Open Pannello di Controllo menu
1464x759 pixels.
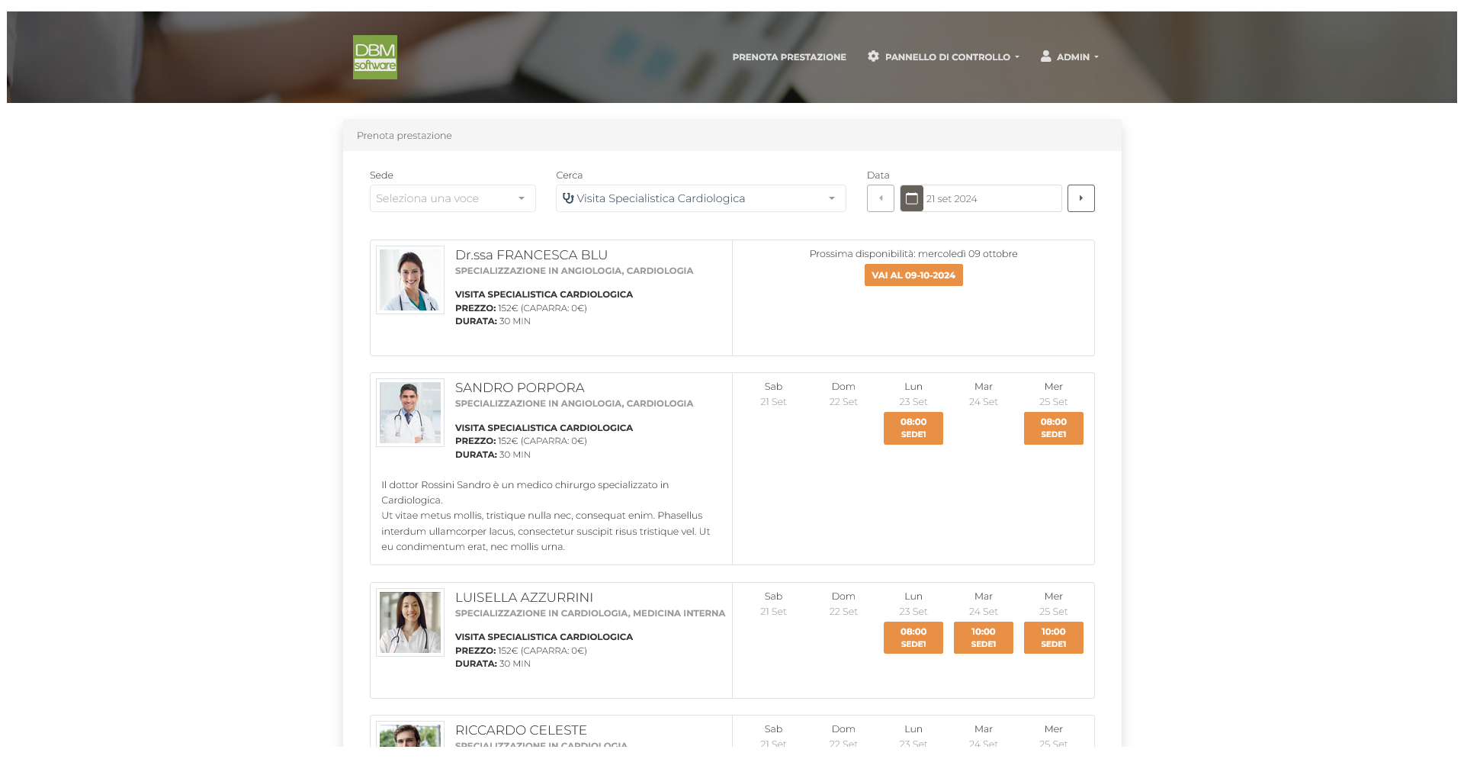tap(944, 56)
